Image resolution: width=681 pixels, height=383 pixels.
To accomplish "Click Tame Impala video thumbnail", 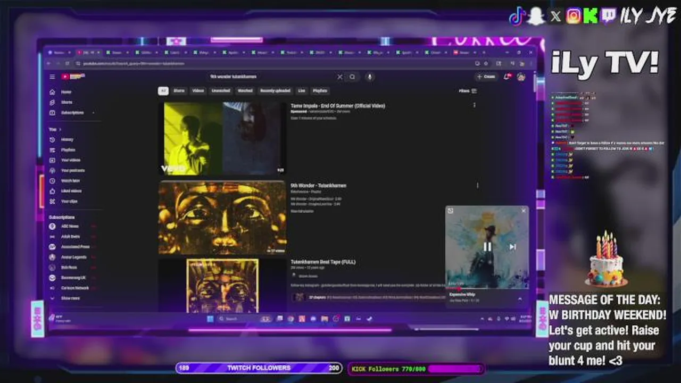I will click(x=222, y=138).
